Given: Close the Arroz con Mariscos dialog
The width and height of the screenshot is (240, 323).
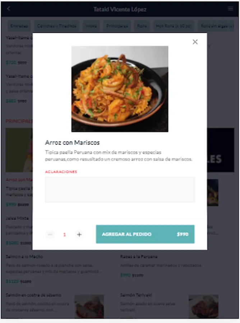Looking at the screenshot, I should click(x=195, y=42).
